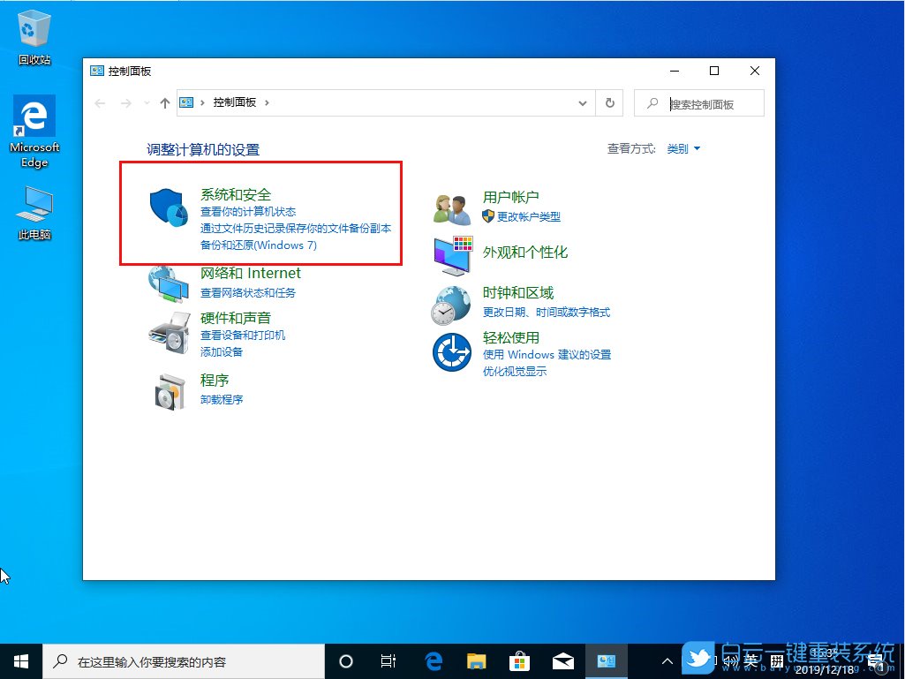Click the address bar refresh button

pos(610,102)
